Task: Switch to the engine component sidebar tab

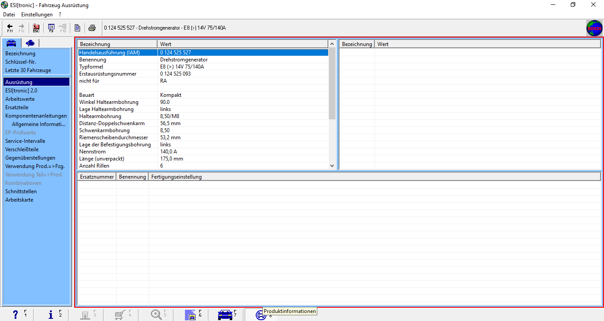Action: tap(31, 43)
